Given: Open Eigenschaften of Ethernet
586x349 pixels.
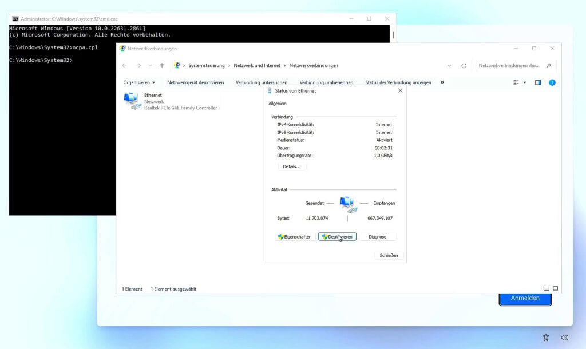Looking at the screenshot, I should coord(295,237).
